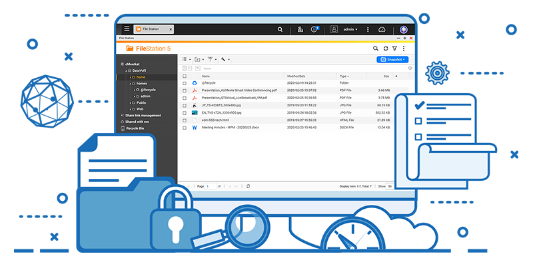Open the main hamburger menu
The image size is (533, 266).
(127, 29)
